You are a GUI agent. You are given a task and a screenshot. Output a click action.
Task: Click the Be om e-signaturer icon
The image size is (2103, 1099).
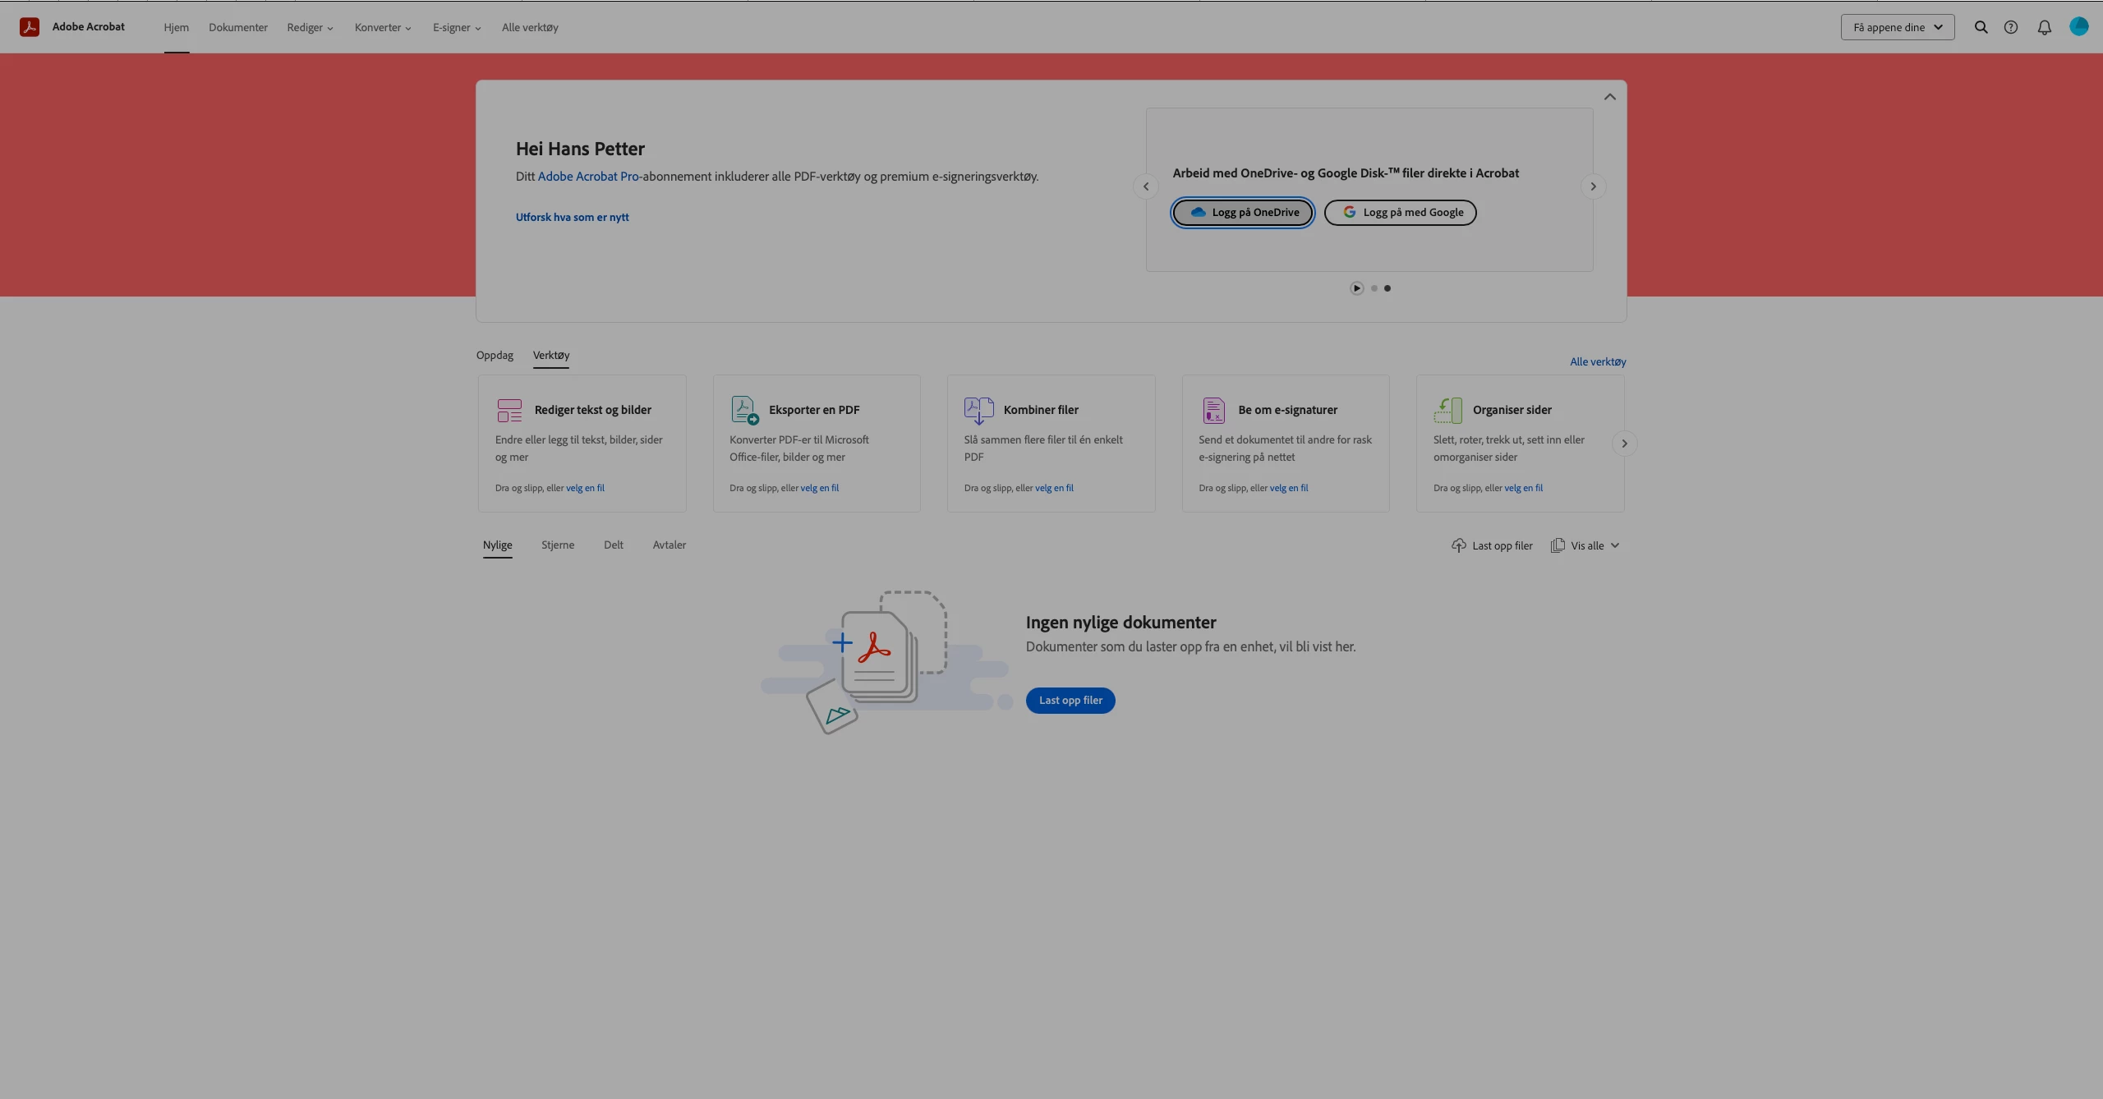click(1213, 410)
